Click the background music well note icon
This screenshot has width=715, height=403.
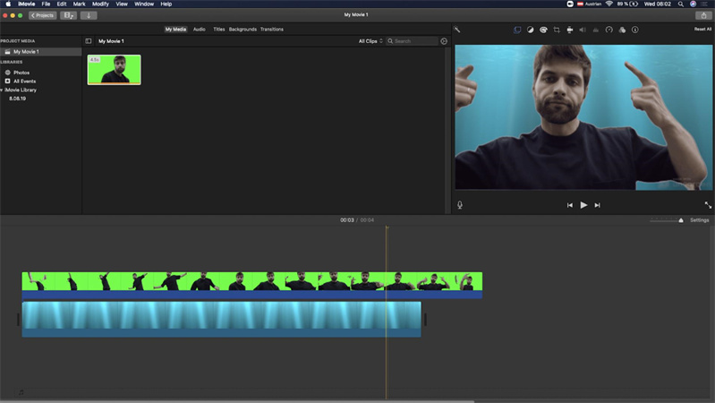(x=21, y=392)
